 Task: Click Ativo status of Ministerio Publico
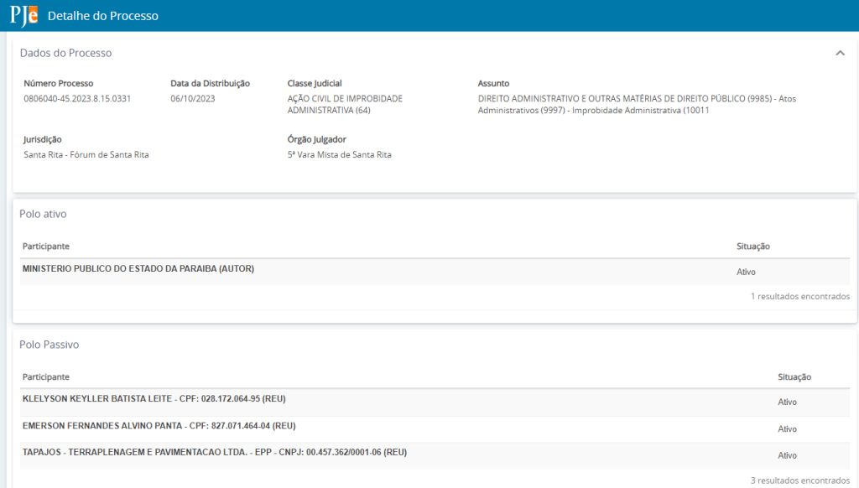coord(746,272)
